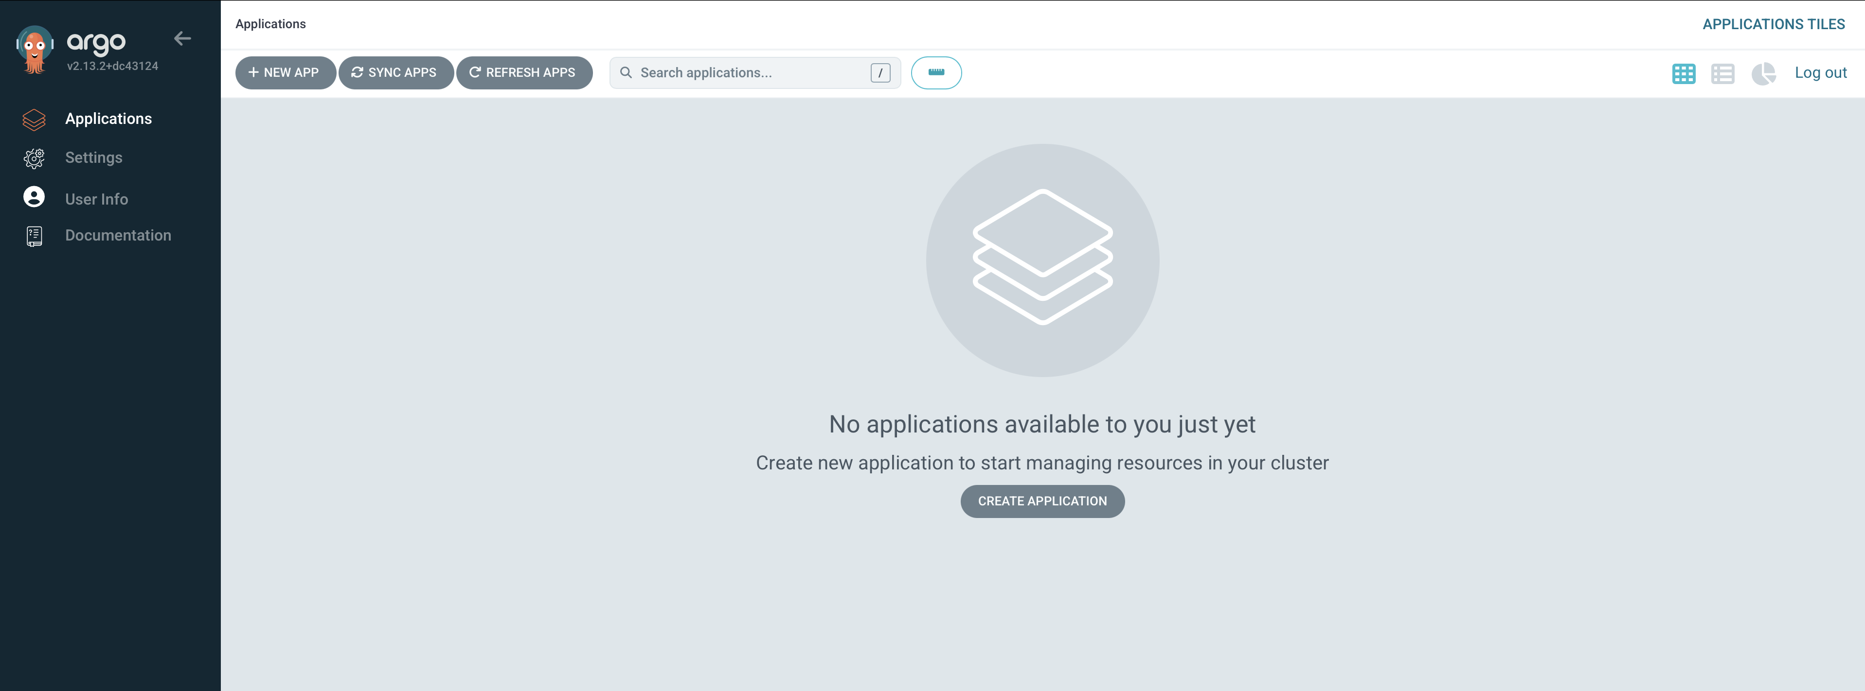Click the User Info avatar icon
This screenshot has height=691, width=1865.
tap(34, 197)
